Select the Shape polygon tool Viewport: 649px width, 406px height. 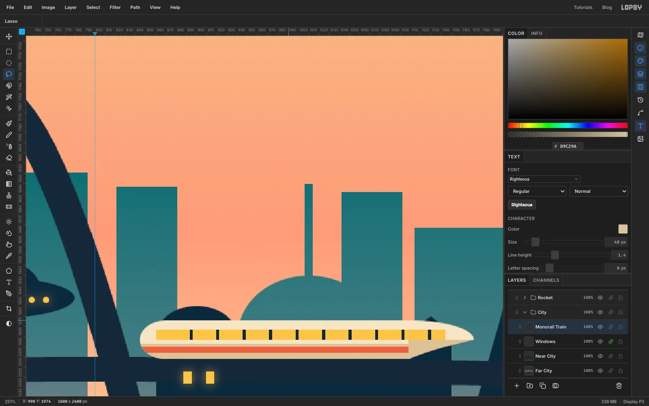tap(9, 271)
